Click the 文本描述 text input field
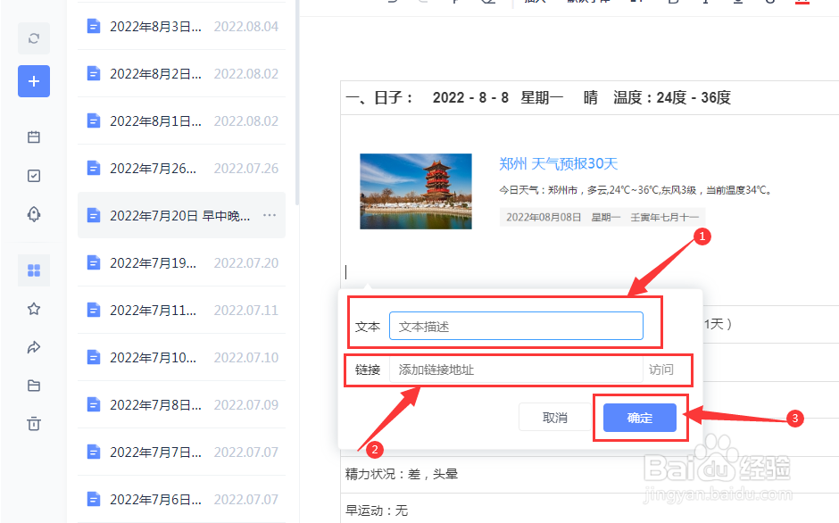Image resolution: width=839 pixels, height=523 pixels. 516,326
